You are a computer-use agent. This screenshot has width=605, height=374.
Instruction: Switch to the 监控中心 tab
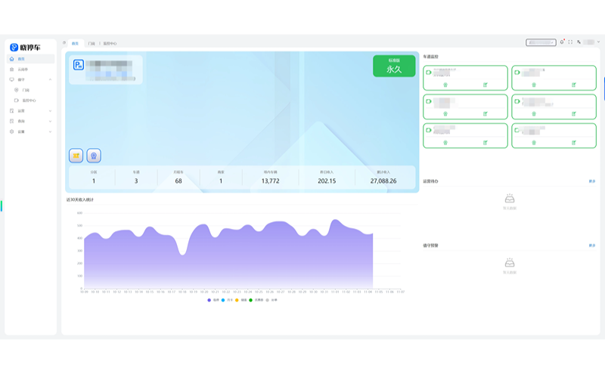tap(110, 43)
